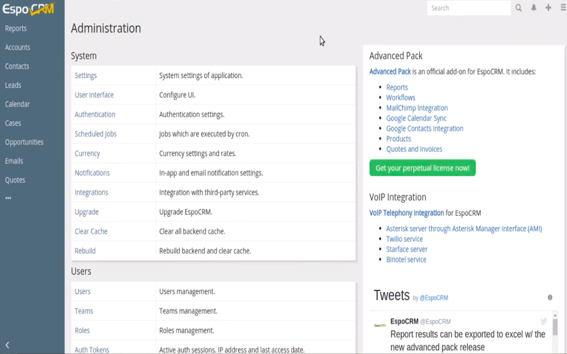This screenshot has width=567, height=354.
Task: Click the text 'Rebuild backend and clear cache.'
Action: pos(205,251)
